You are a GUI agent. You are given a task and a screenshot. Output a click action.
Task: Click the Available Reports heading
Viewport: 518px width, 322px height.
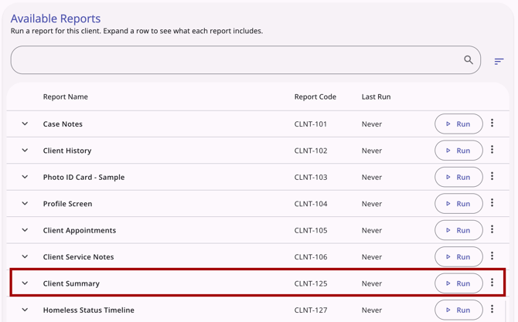click(x=56, y=19)
